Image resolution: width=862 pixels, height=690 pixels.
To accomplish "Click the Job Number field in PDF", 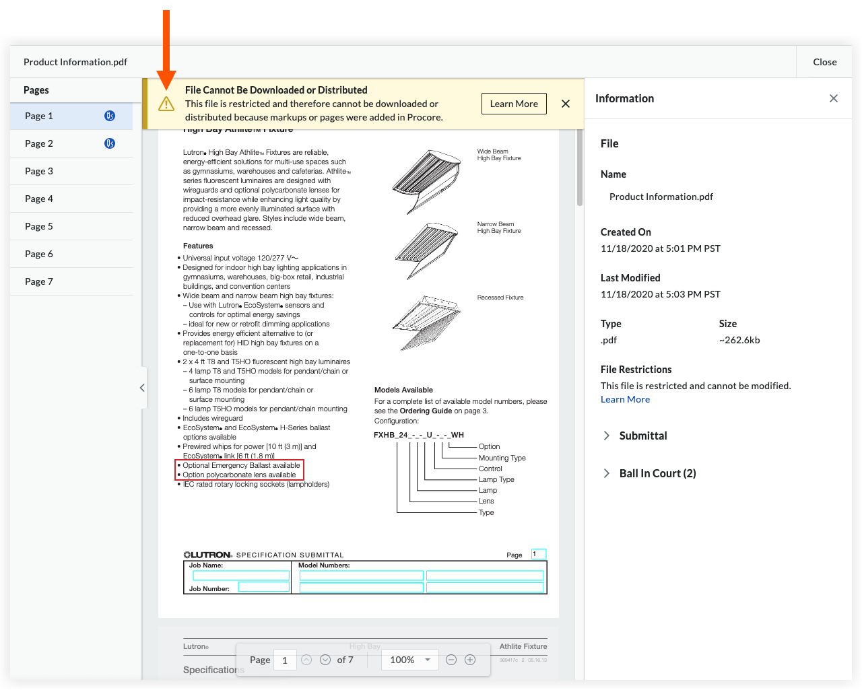I will click(264, 587).
